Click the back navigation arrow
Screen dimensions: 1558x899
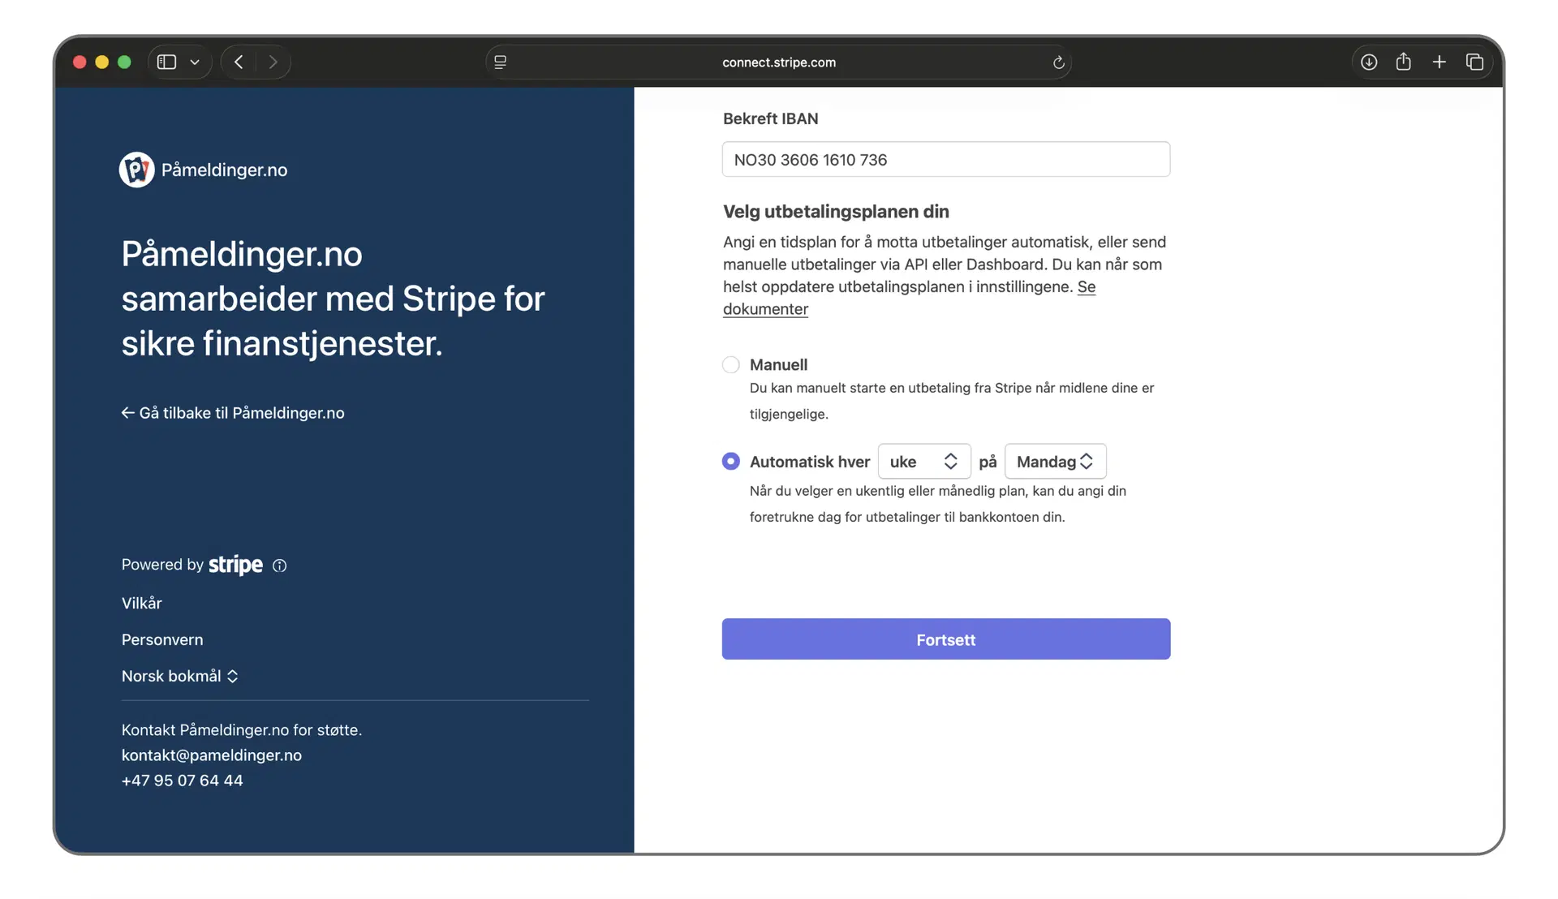(239, 62)
